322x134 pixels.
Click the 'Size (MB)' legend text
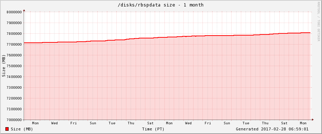pyautogui.click(x=22, y=129)
